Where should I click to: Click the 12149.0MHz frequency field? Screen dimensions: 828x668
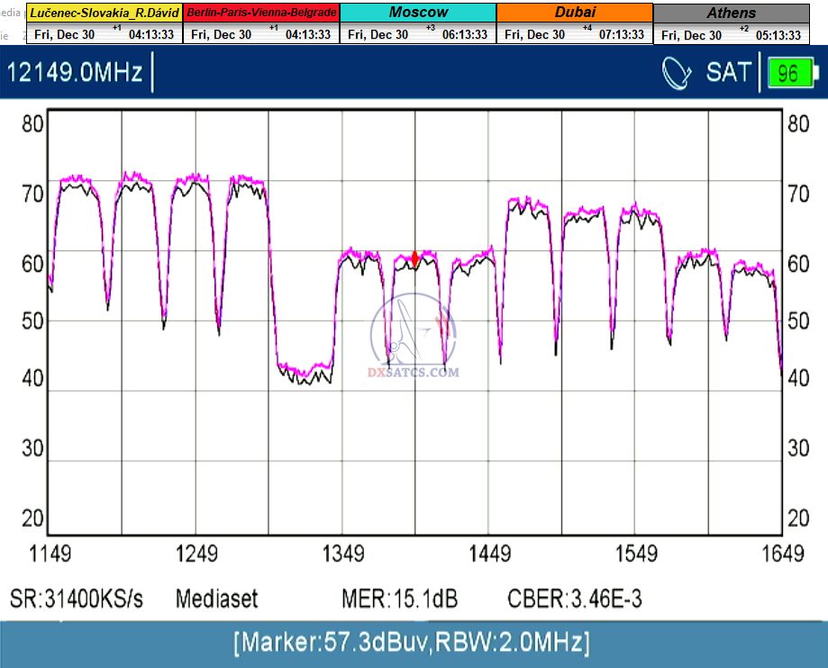pos(75,73)
